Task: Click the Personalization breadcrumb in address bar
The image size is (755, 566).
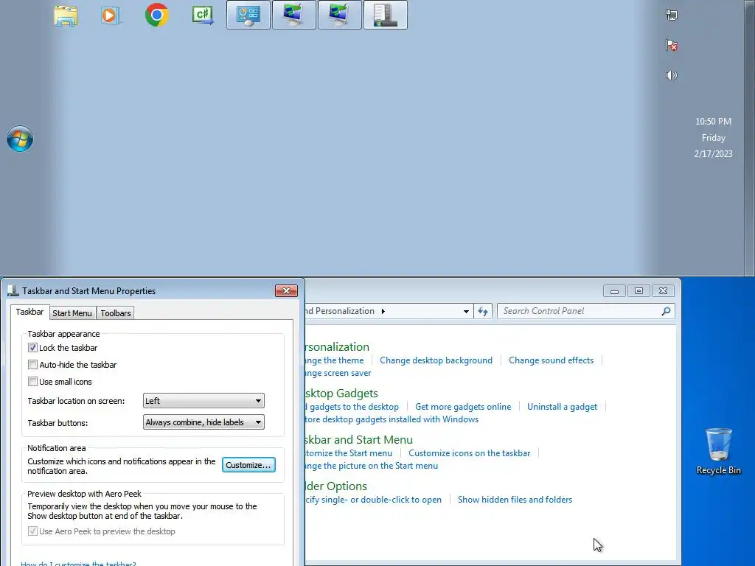Action: point(340,312)
